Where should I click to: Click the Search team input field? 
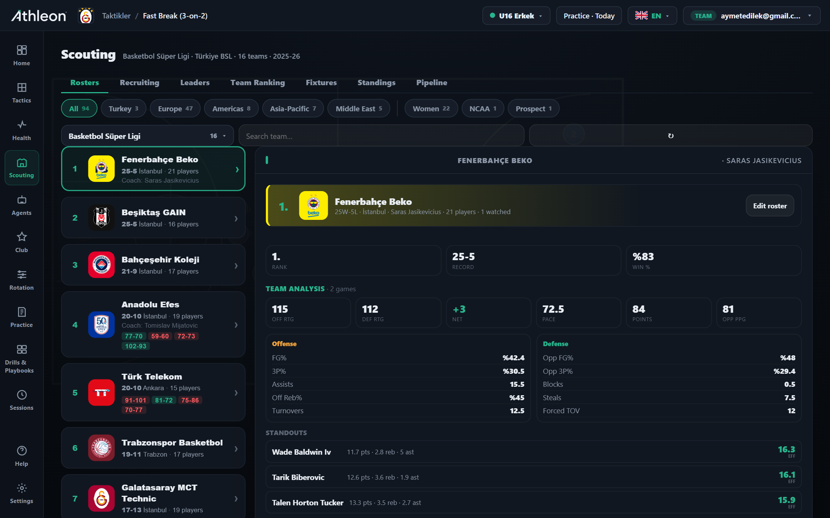(382, 136)
